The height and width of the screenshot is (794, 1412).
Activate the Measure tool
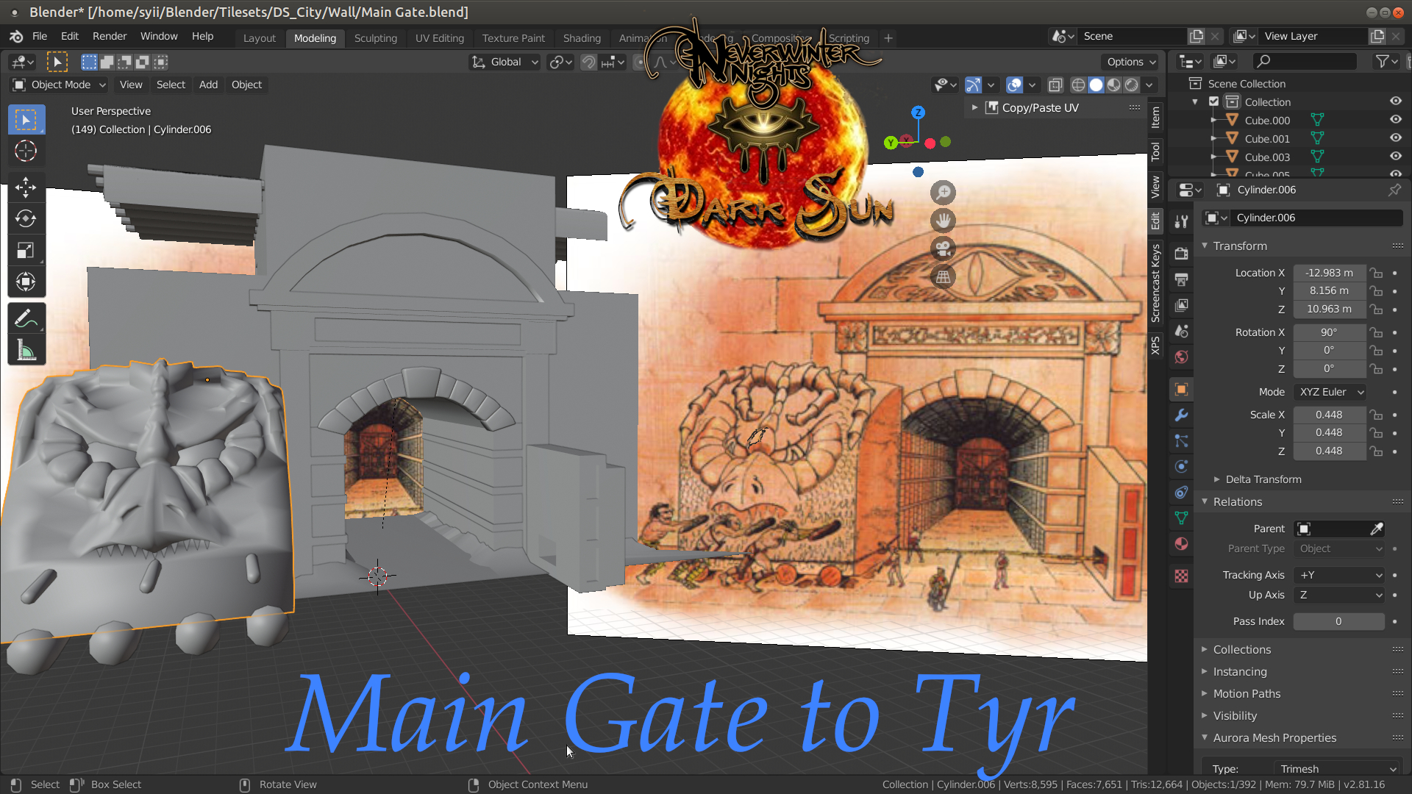tap(26, 351)
